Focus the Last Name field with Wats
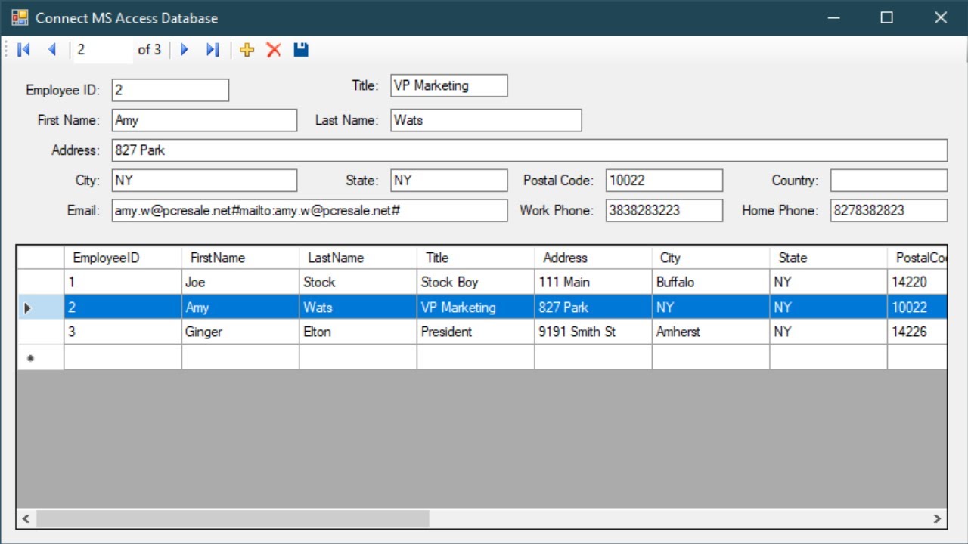Screen dimensions: 968x544 486,120
